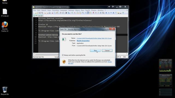Click the double-arrow button in Notepad++ title bar
The width and height of the screenshot is (175, 98).
tap(109, 7)
